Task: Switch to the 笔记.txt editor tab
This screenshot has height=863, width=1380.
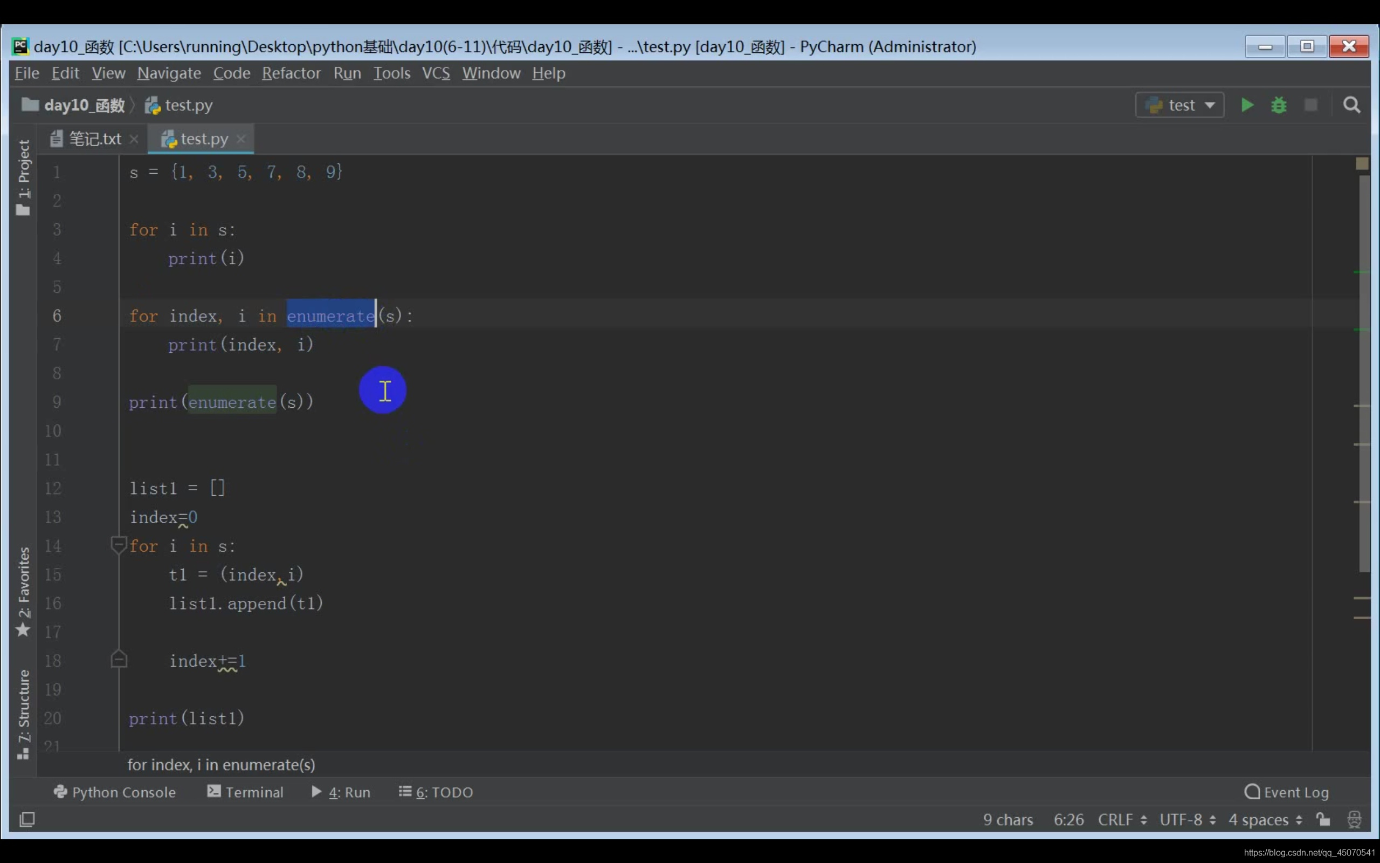Action: [94, 139]
